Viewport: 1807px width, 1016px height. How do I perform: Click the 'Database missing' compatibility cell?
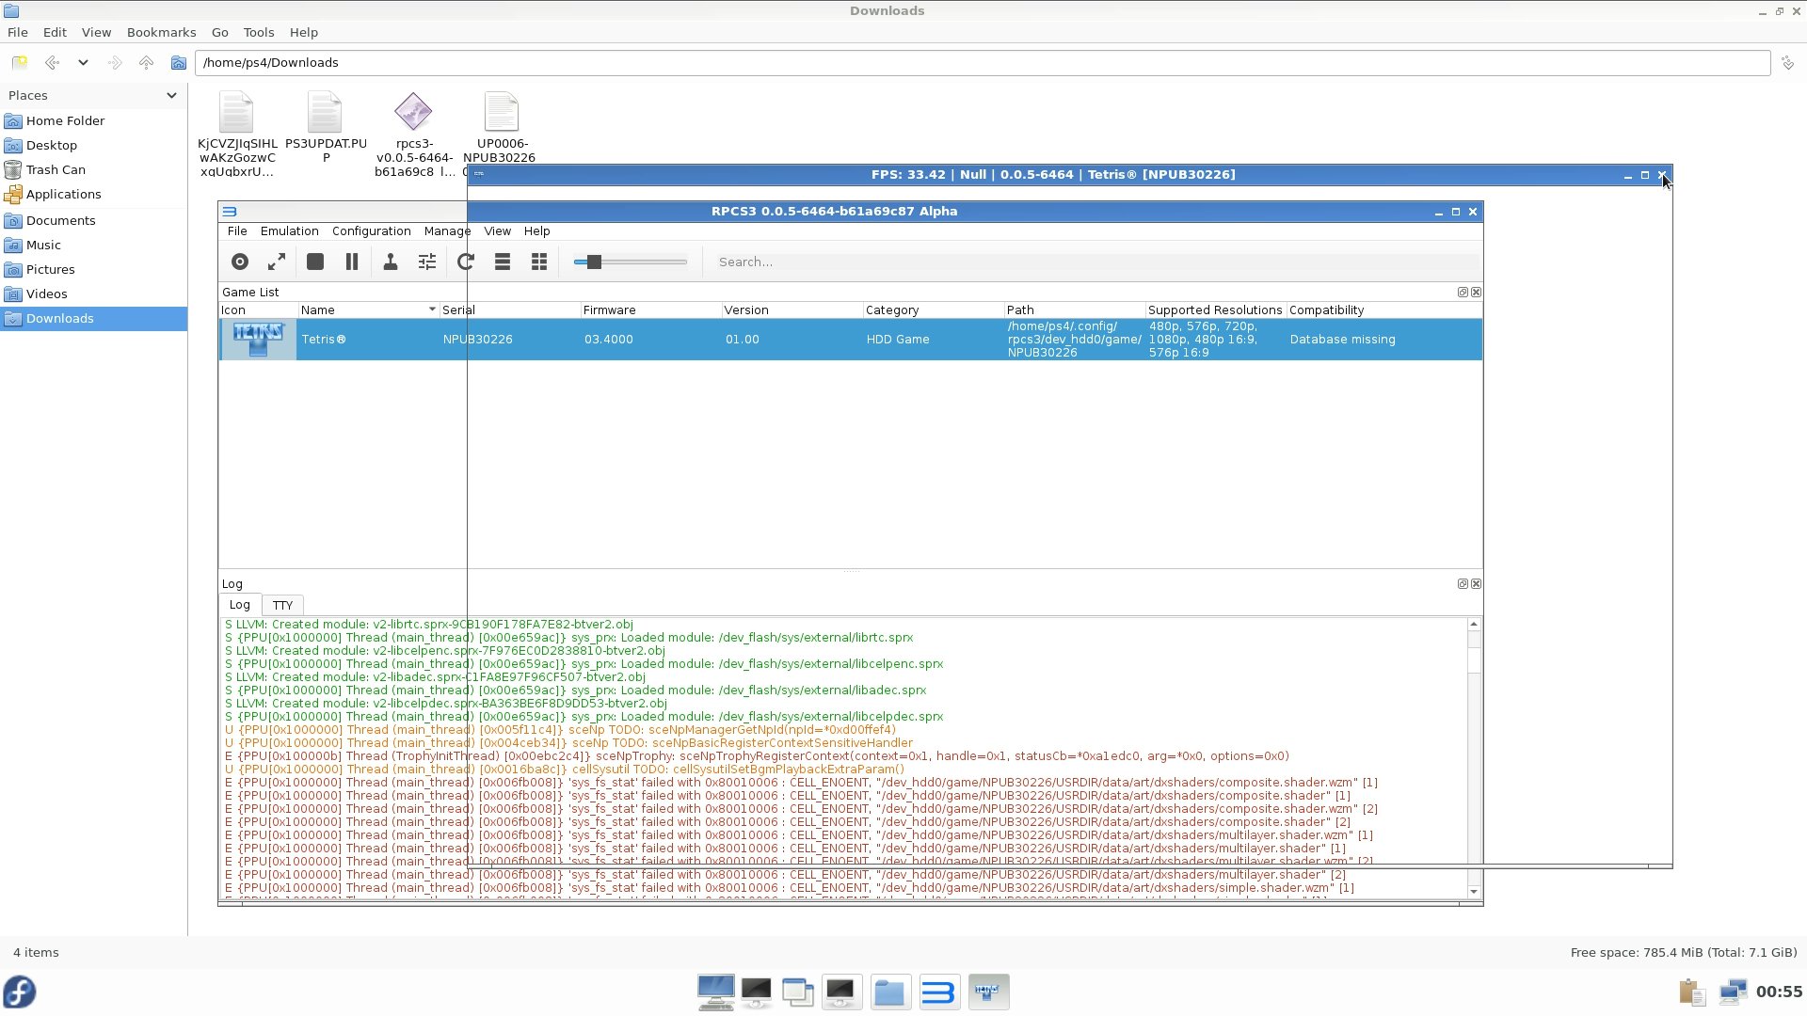pyautogui.click(x=1343, y=340)
